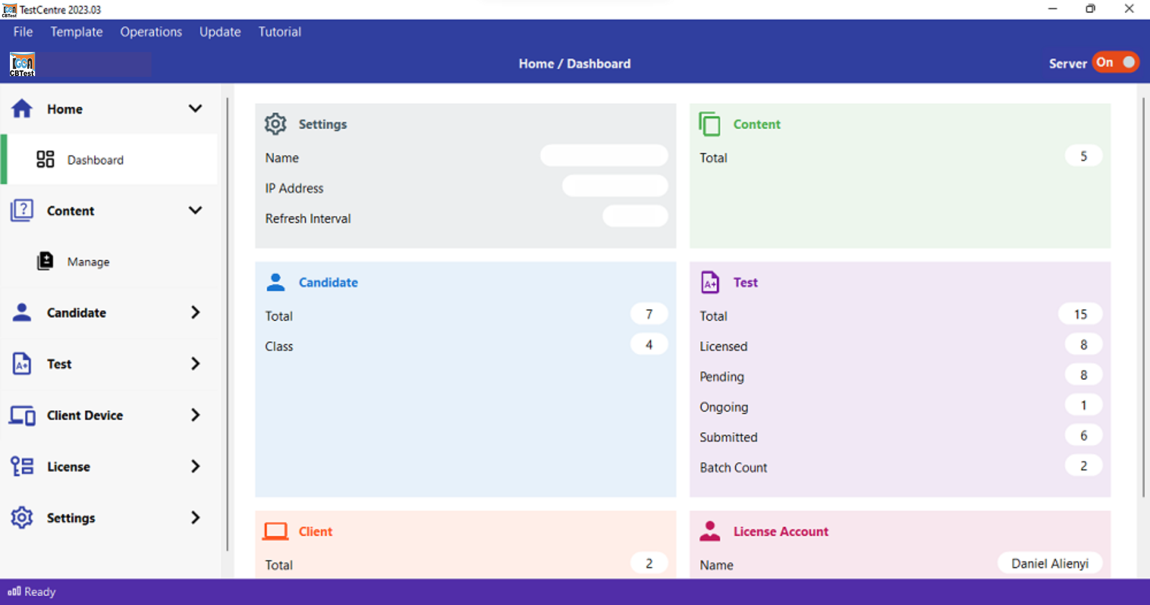Click the License key icon in sidebar
1150x605 pixels.
click(22, 466)
